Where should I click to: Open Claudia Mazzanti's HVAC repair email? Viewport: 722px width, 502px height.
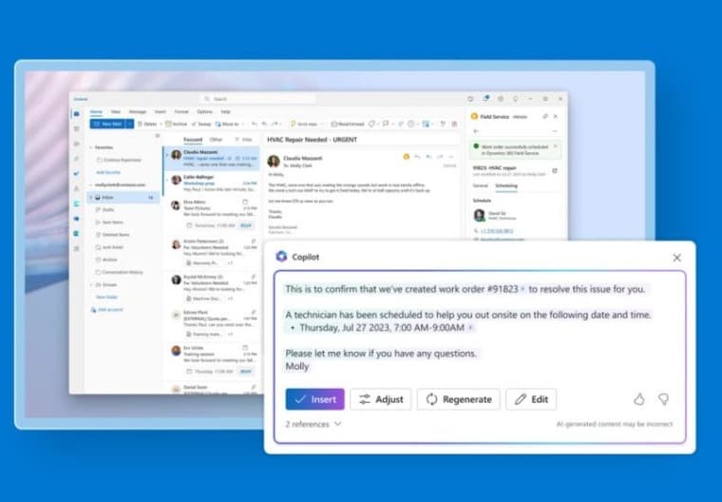(213, 158)
